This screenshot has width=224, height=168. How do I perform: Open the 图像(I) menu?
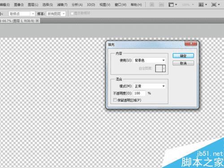point(19,4)
